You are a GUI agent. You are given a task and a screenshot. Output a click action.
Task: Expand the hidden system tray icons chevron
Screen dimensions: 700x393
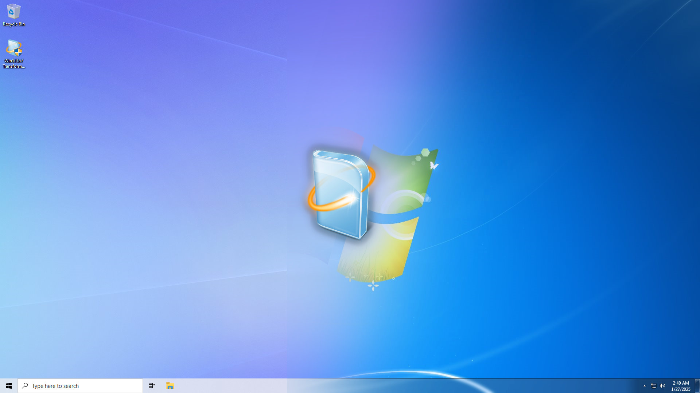click(644, 386)
